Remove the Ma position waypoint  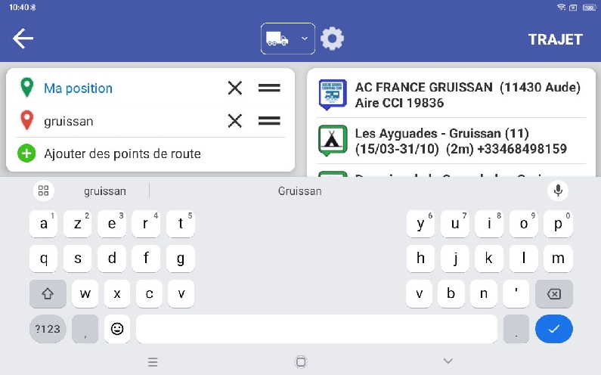pos(235,88)
